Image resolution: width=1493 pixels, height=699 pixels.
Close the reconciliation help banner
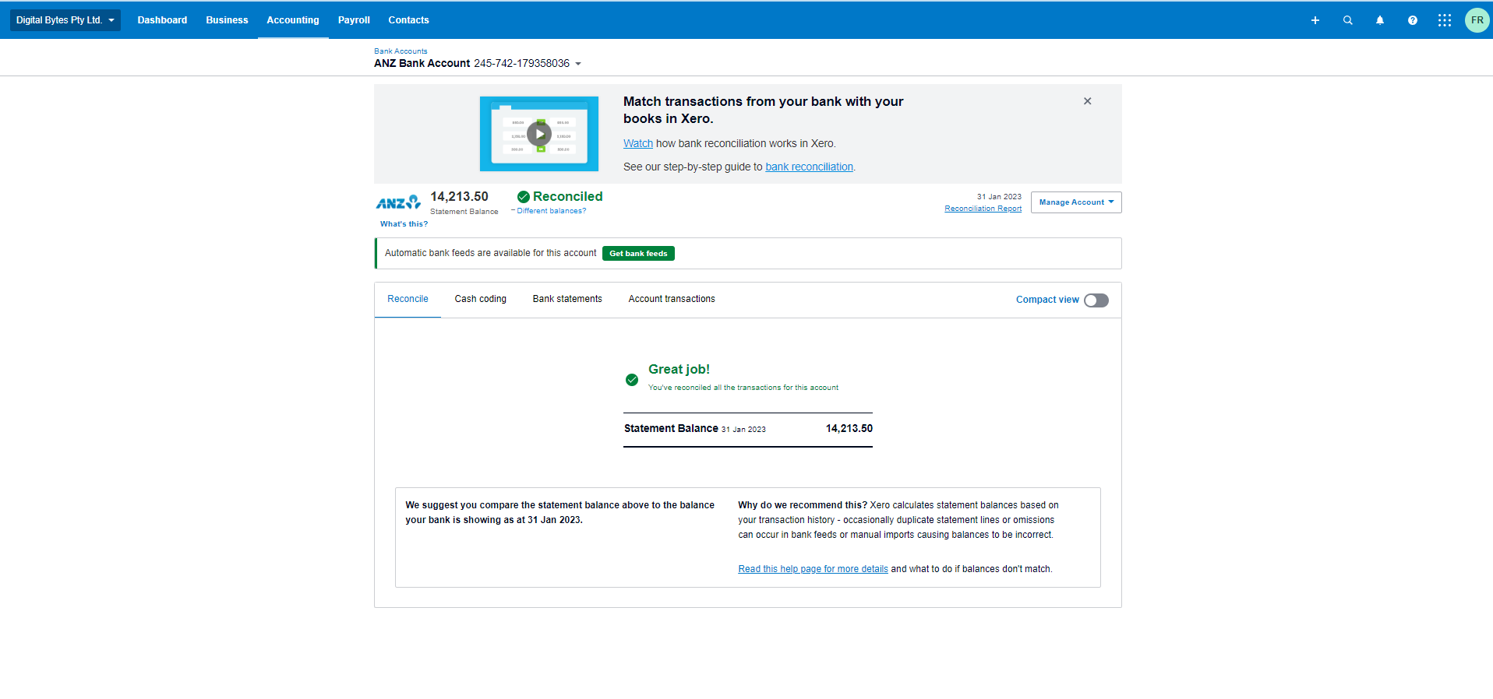tap(1087, 101)
